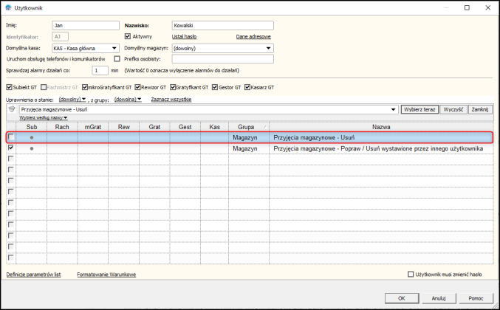This screenshot has height=310, width=500.
Task: Open the Domyślna kasa dropdown
Action: 114,49
